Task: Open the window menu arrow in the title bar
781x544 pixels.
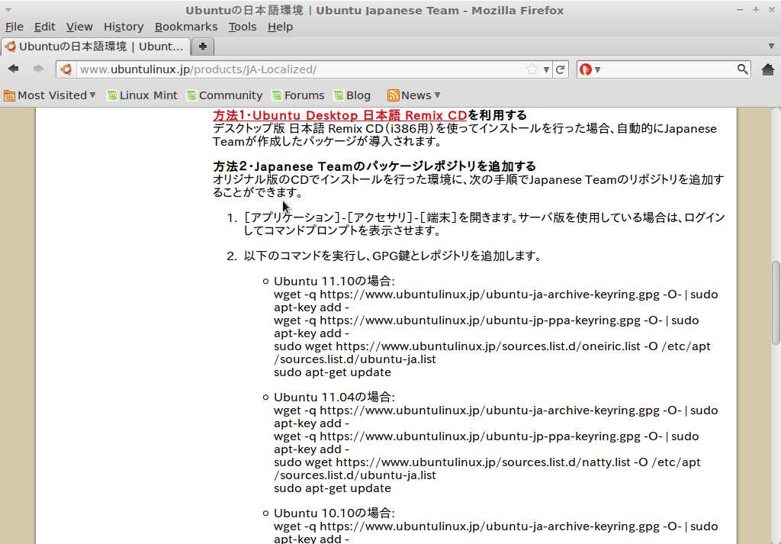Action: click(8, 10)
